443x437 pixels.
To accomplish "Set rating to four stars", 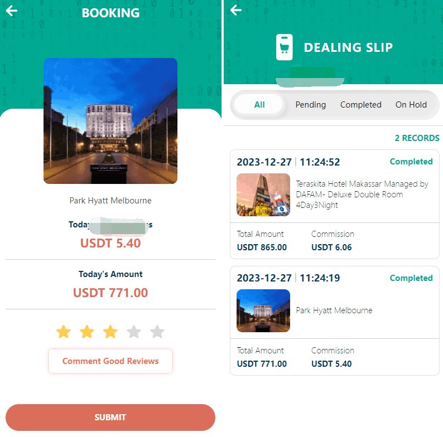I will tap(134, 332).
